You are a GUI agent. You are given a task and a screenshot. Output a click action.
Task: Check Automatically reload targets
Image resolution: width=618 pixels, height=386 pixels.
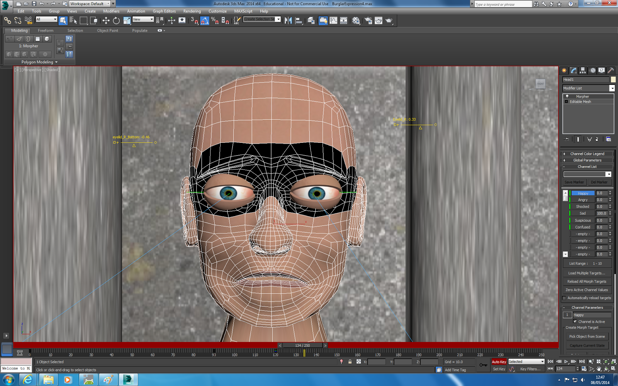[x=565, y=298]
